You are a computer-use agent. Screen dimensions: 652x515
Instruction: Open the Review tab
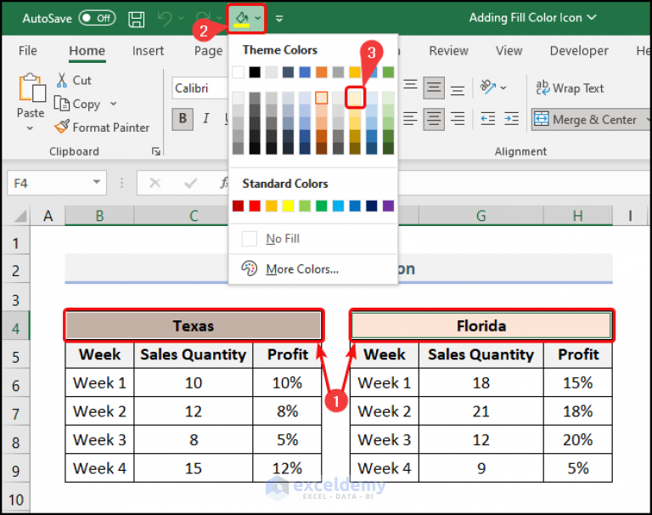pos(448,51)
